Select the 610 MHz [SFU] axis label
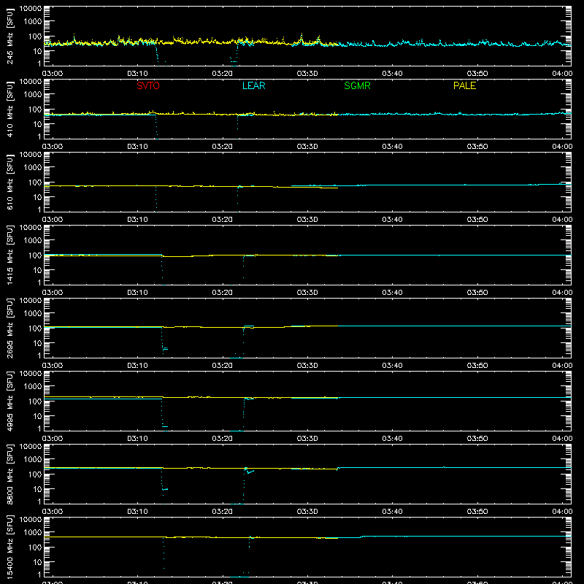Screen dimensions: 584x584 pyautogui.click(x=10, y=182)
